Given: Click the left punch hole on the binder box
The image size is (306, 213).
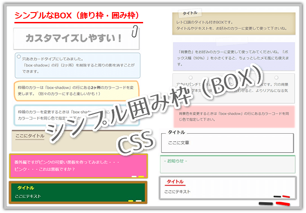Looking at the screenshot, I should [190, 78].
